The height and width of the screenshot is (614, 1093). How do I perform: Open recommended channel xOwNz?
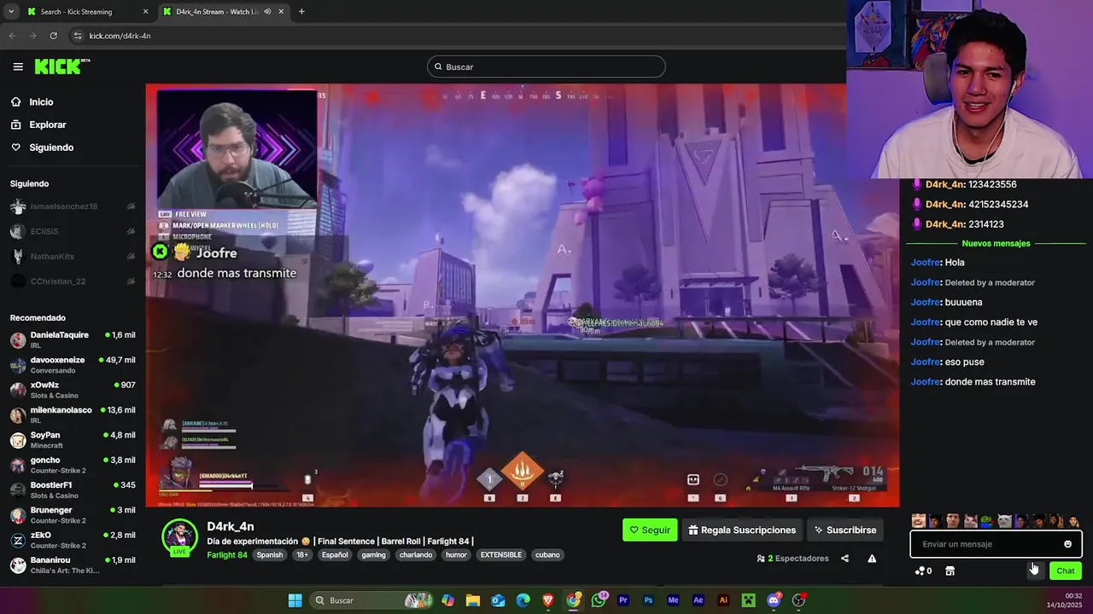click(73, 390)
